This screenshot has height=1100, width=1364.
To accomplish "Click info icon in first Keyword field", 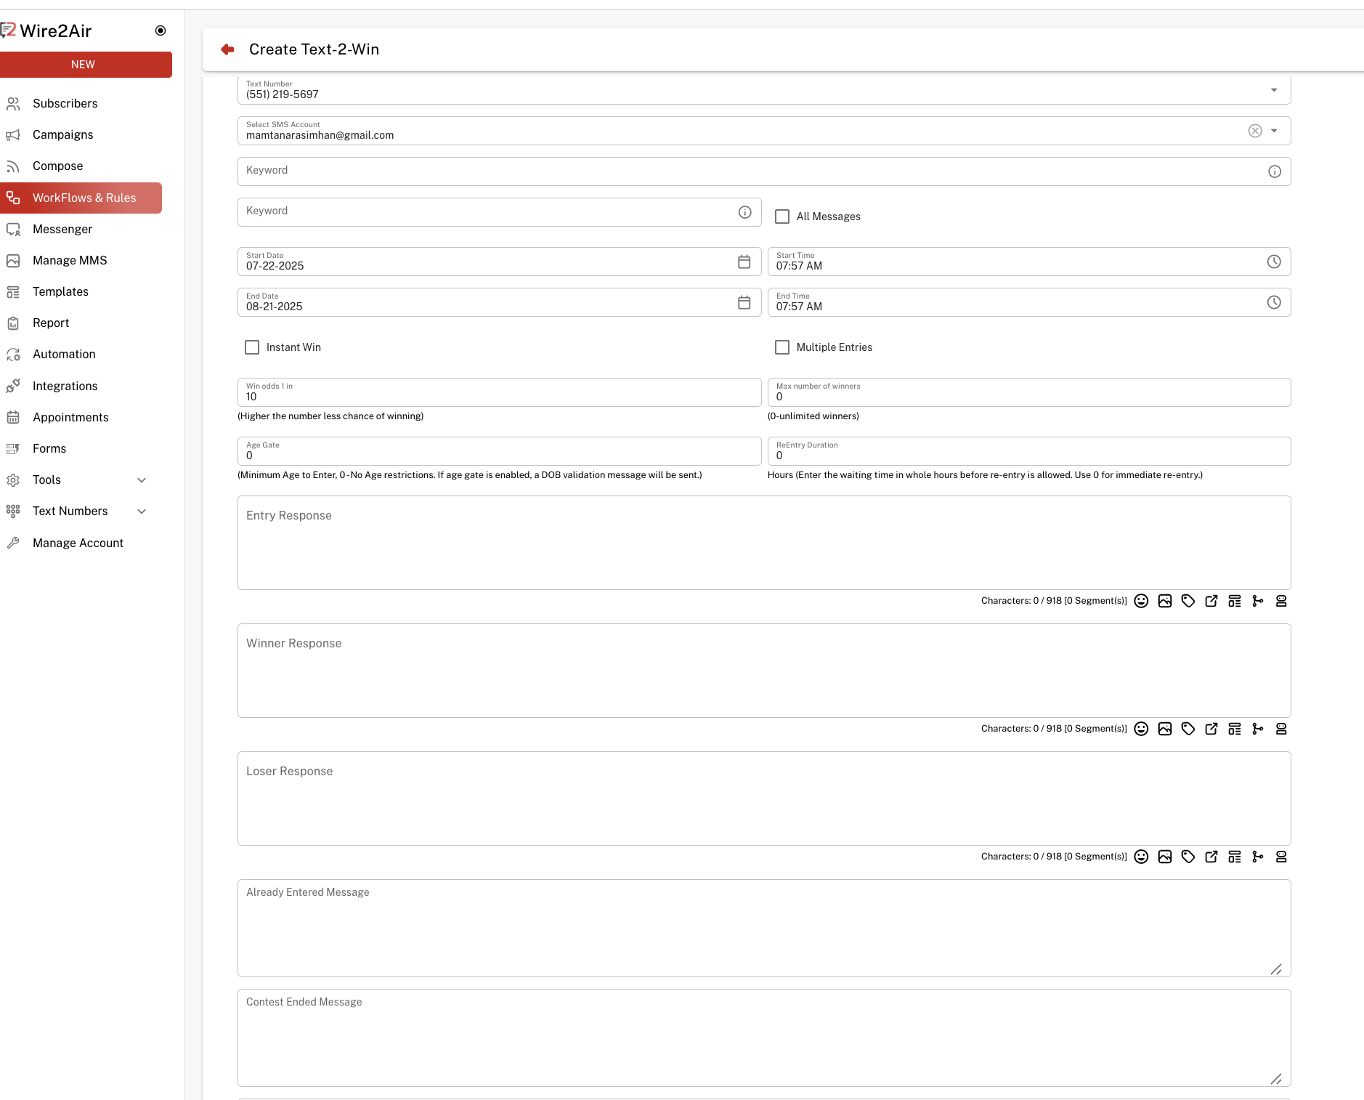I will tap(1274, 171).
